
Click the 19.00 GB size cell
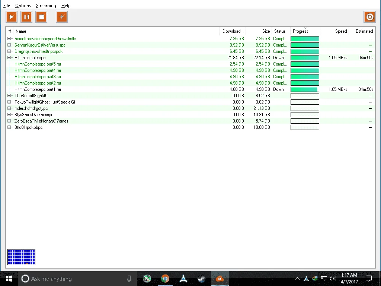[262, 127]
